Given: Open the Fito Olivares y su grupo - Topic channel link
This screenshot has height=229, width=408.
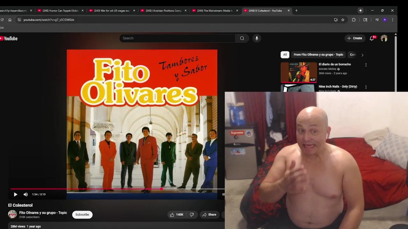Looking at the screenshot, I should pos(43,213).
